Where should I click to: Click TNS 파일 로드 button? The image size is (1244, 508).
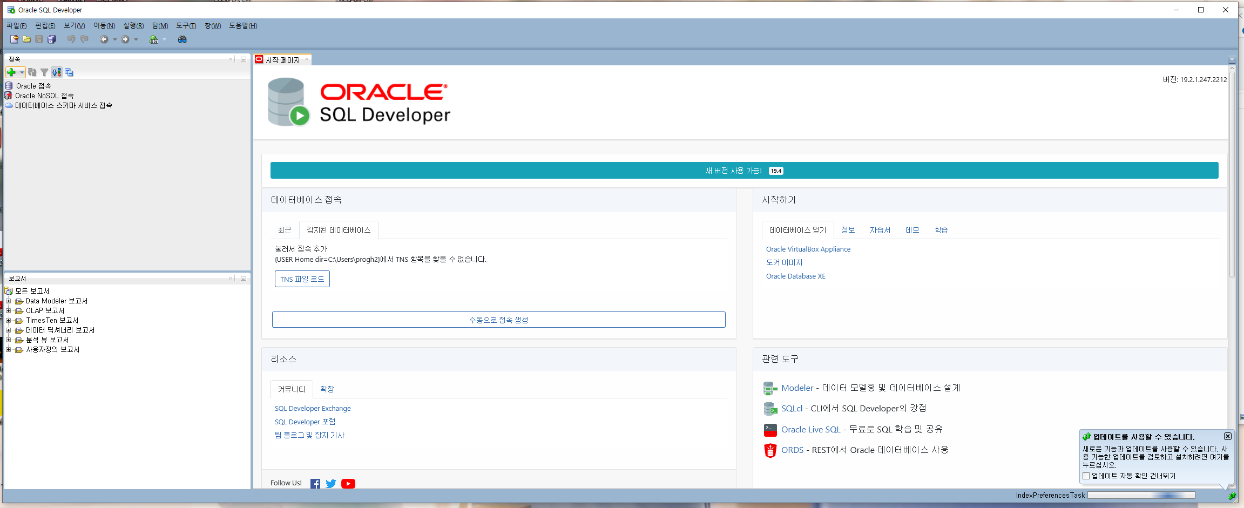(302, 279)
